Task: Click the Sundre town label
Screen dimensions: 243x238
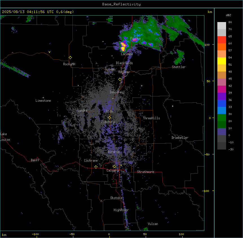Action: click(x=82, y=111)
